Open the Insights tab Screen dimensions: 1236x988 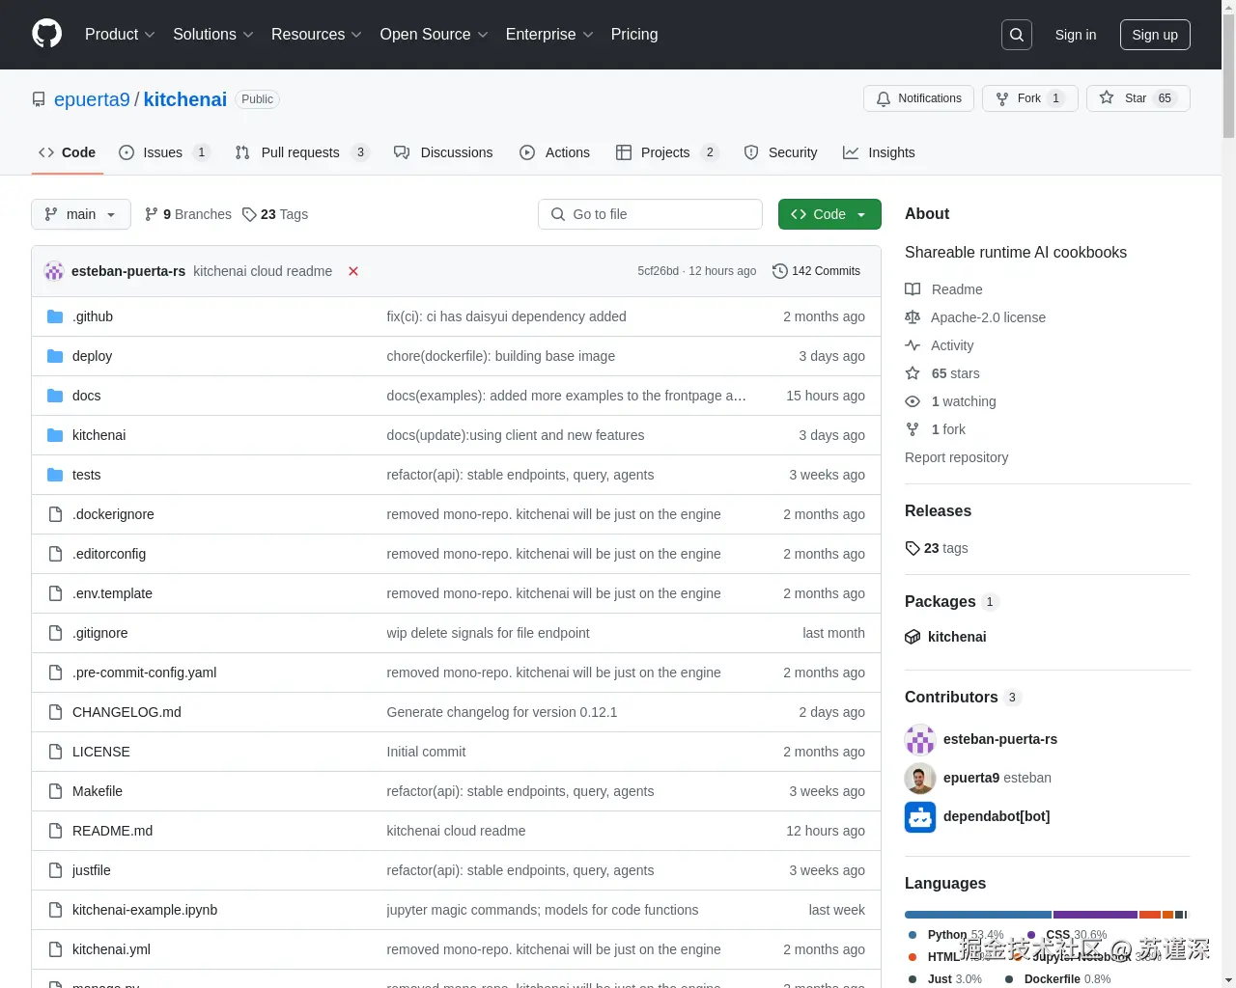click(879, 152)
